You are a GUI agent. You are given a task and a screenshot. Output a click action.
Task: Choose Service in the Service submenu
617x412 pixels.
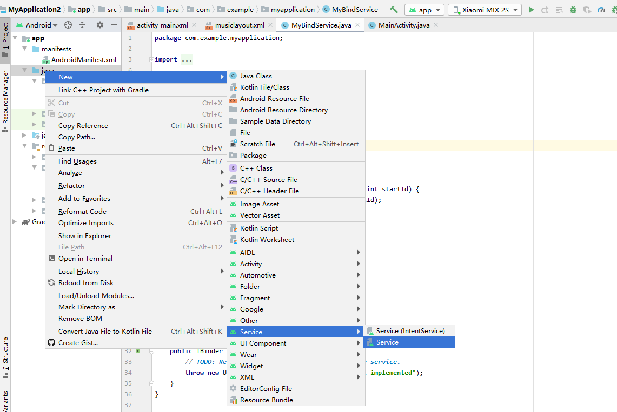[409, 342]
